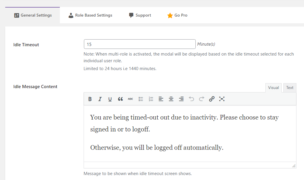
Task: Switch the editor to Text mode
Action: pyautogui.click(x=289, y=88)
